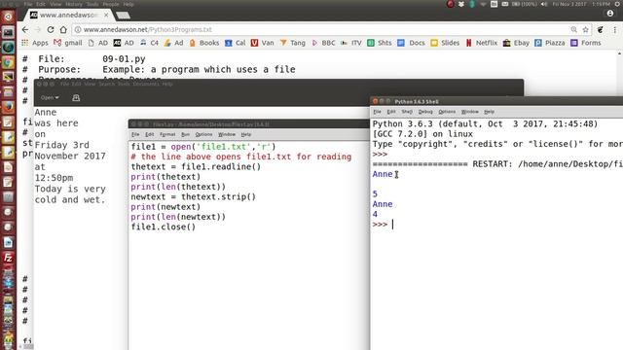Click the output value 5 in Shell
Screen dimensions: 623x350
[375, 194]
